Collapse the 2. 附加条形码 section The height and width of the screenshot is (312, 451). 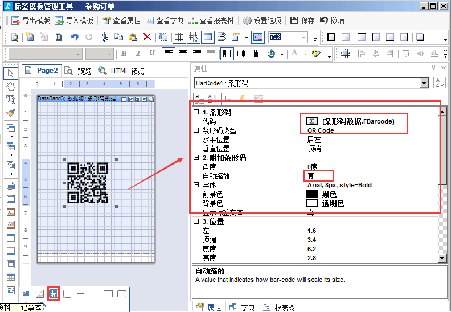(196, 158)
